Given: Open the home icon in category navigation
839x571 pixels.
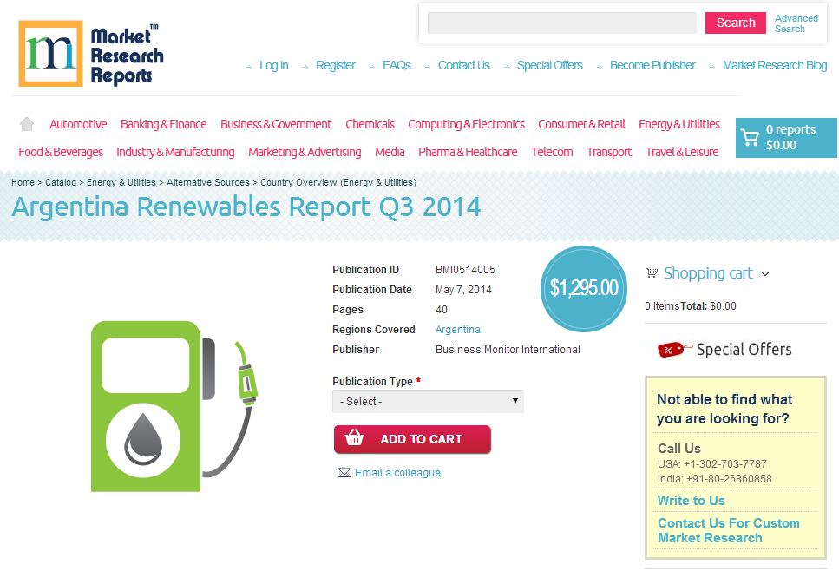Looking at the screenshot, I should 27,124.
